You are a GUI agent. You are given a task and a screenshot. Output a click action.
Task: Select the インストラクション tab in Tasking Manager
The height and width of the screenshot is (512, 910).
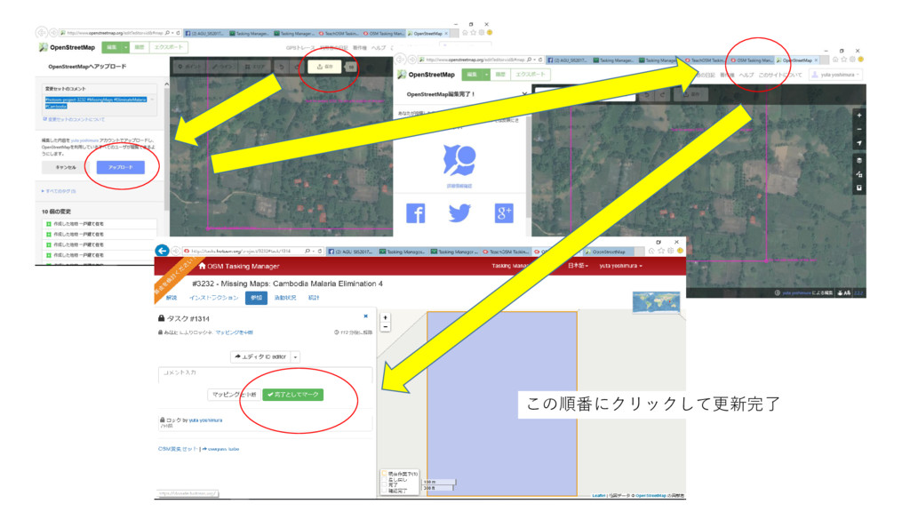coord(213,298)
